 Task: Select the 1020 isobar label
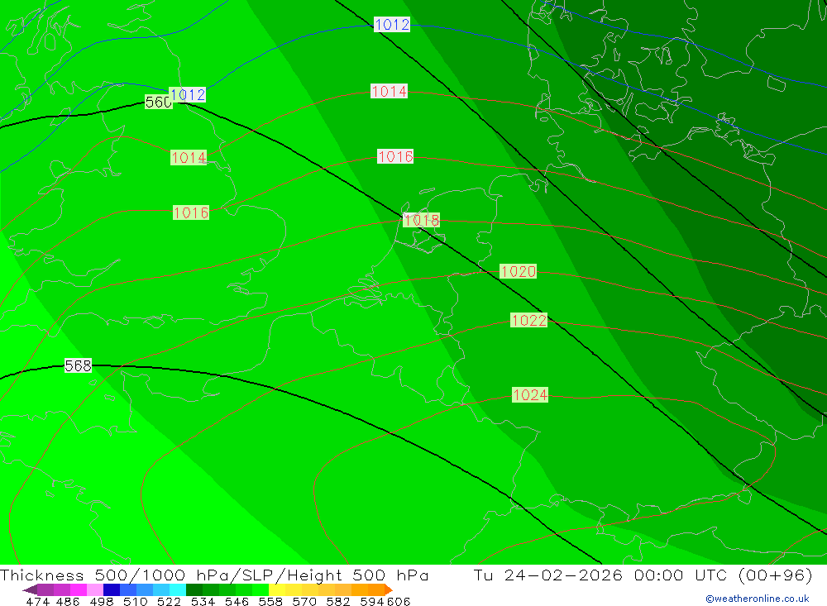pyautogui.click(x=518, y=272)
